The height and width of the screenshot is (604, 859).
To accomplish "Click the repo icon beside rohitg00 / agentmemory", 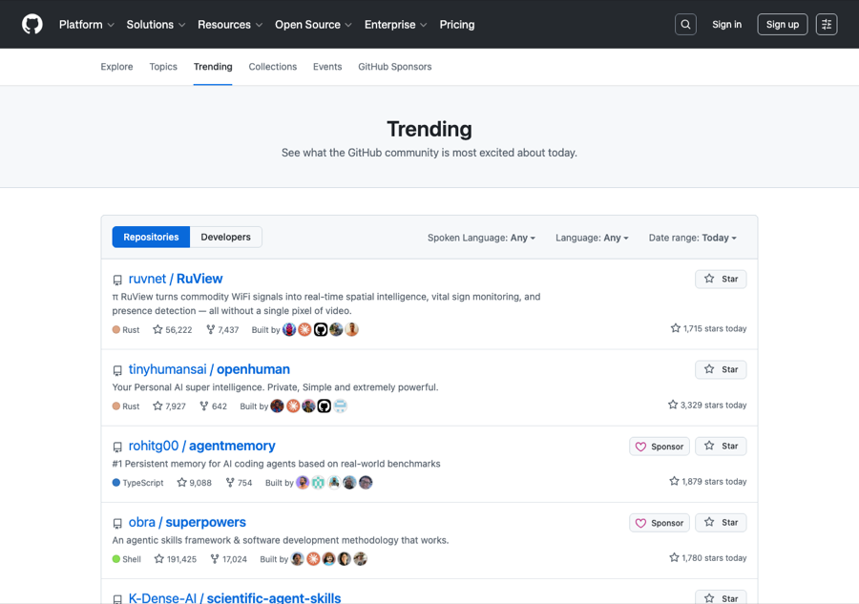I will coord(117,448).
